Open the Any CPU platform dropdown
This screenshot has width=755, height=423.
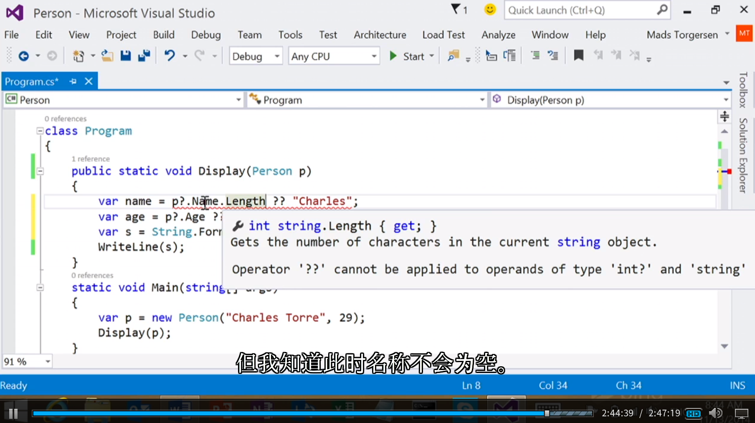[334, 56]
